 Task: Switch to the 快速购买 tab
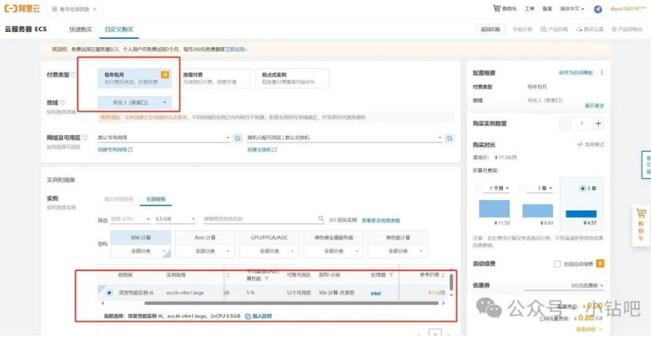click(81, 29)
